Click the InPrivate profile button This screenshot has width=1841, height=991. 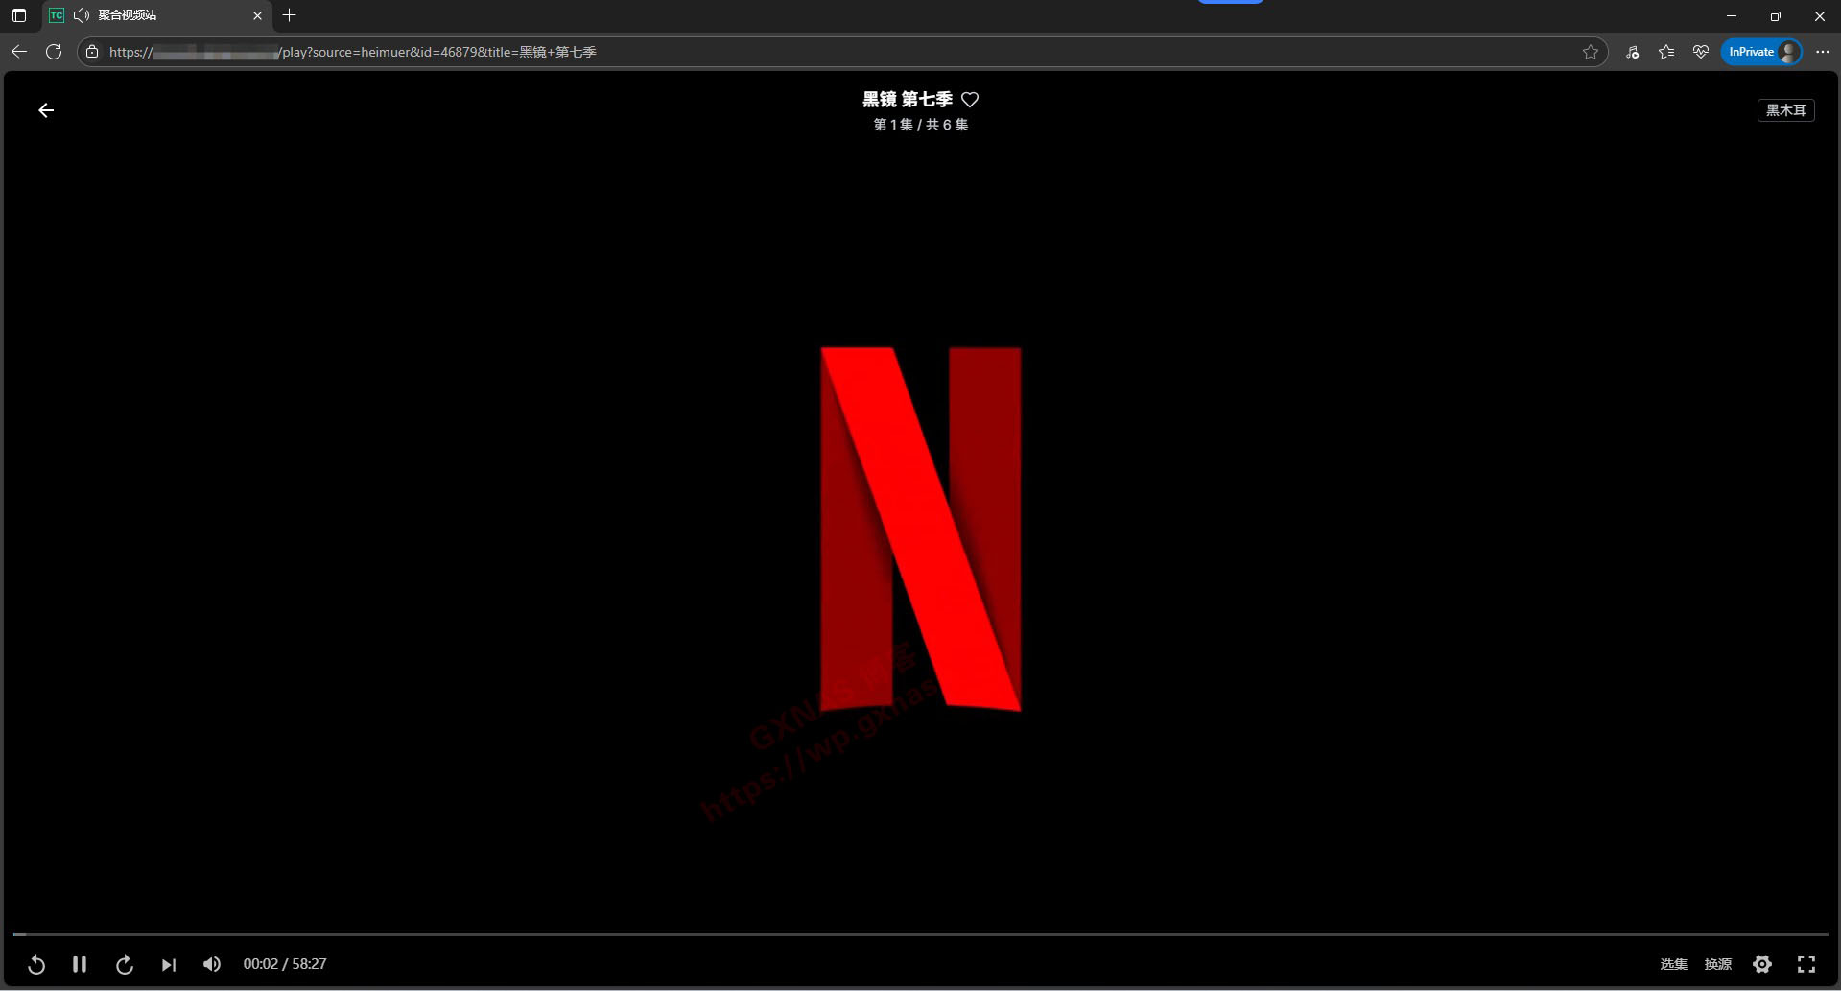[x=1761, y=52]
